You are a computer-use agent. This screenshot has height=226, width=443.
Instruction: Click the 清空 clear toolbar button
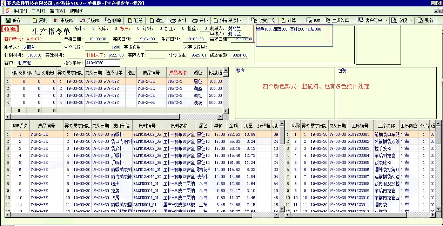coord(157,20)
